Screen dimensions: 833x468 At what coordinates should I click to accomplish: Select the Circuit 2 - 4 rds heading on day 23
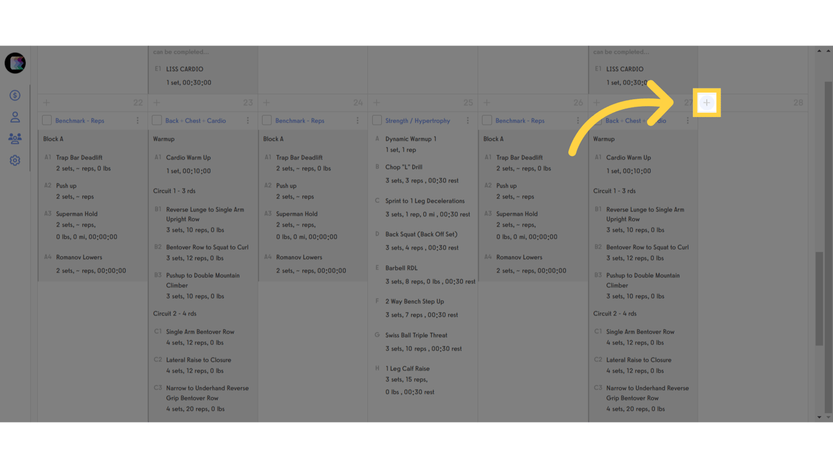tap(175, 313)
